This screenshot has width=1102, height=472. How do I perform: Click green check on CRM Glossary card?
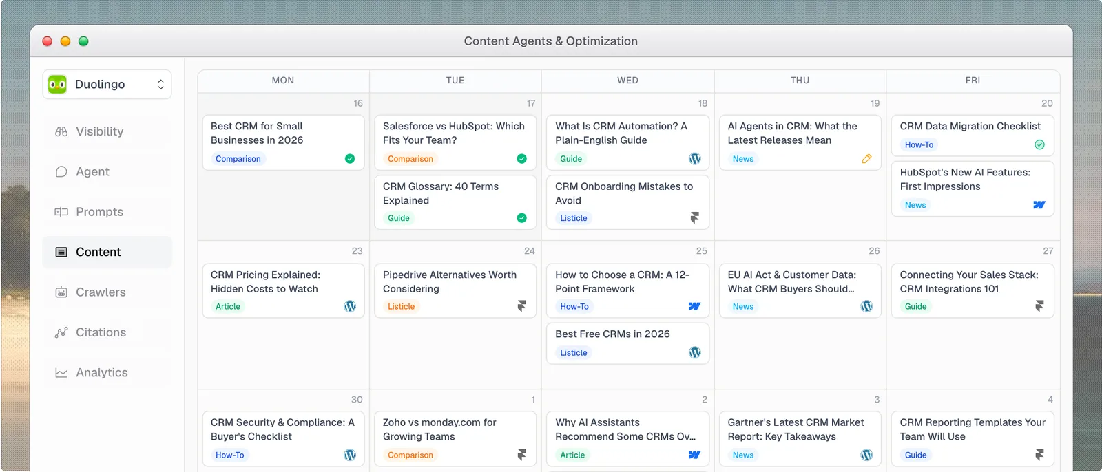click(x=522, y=218)
